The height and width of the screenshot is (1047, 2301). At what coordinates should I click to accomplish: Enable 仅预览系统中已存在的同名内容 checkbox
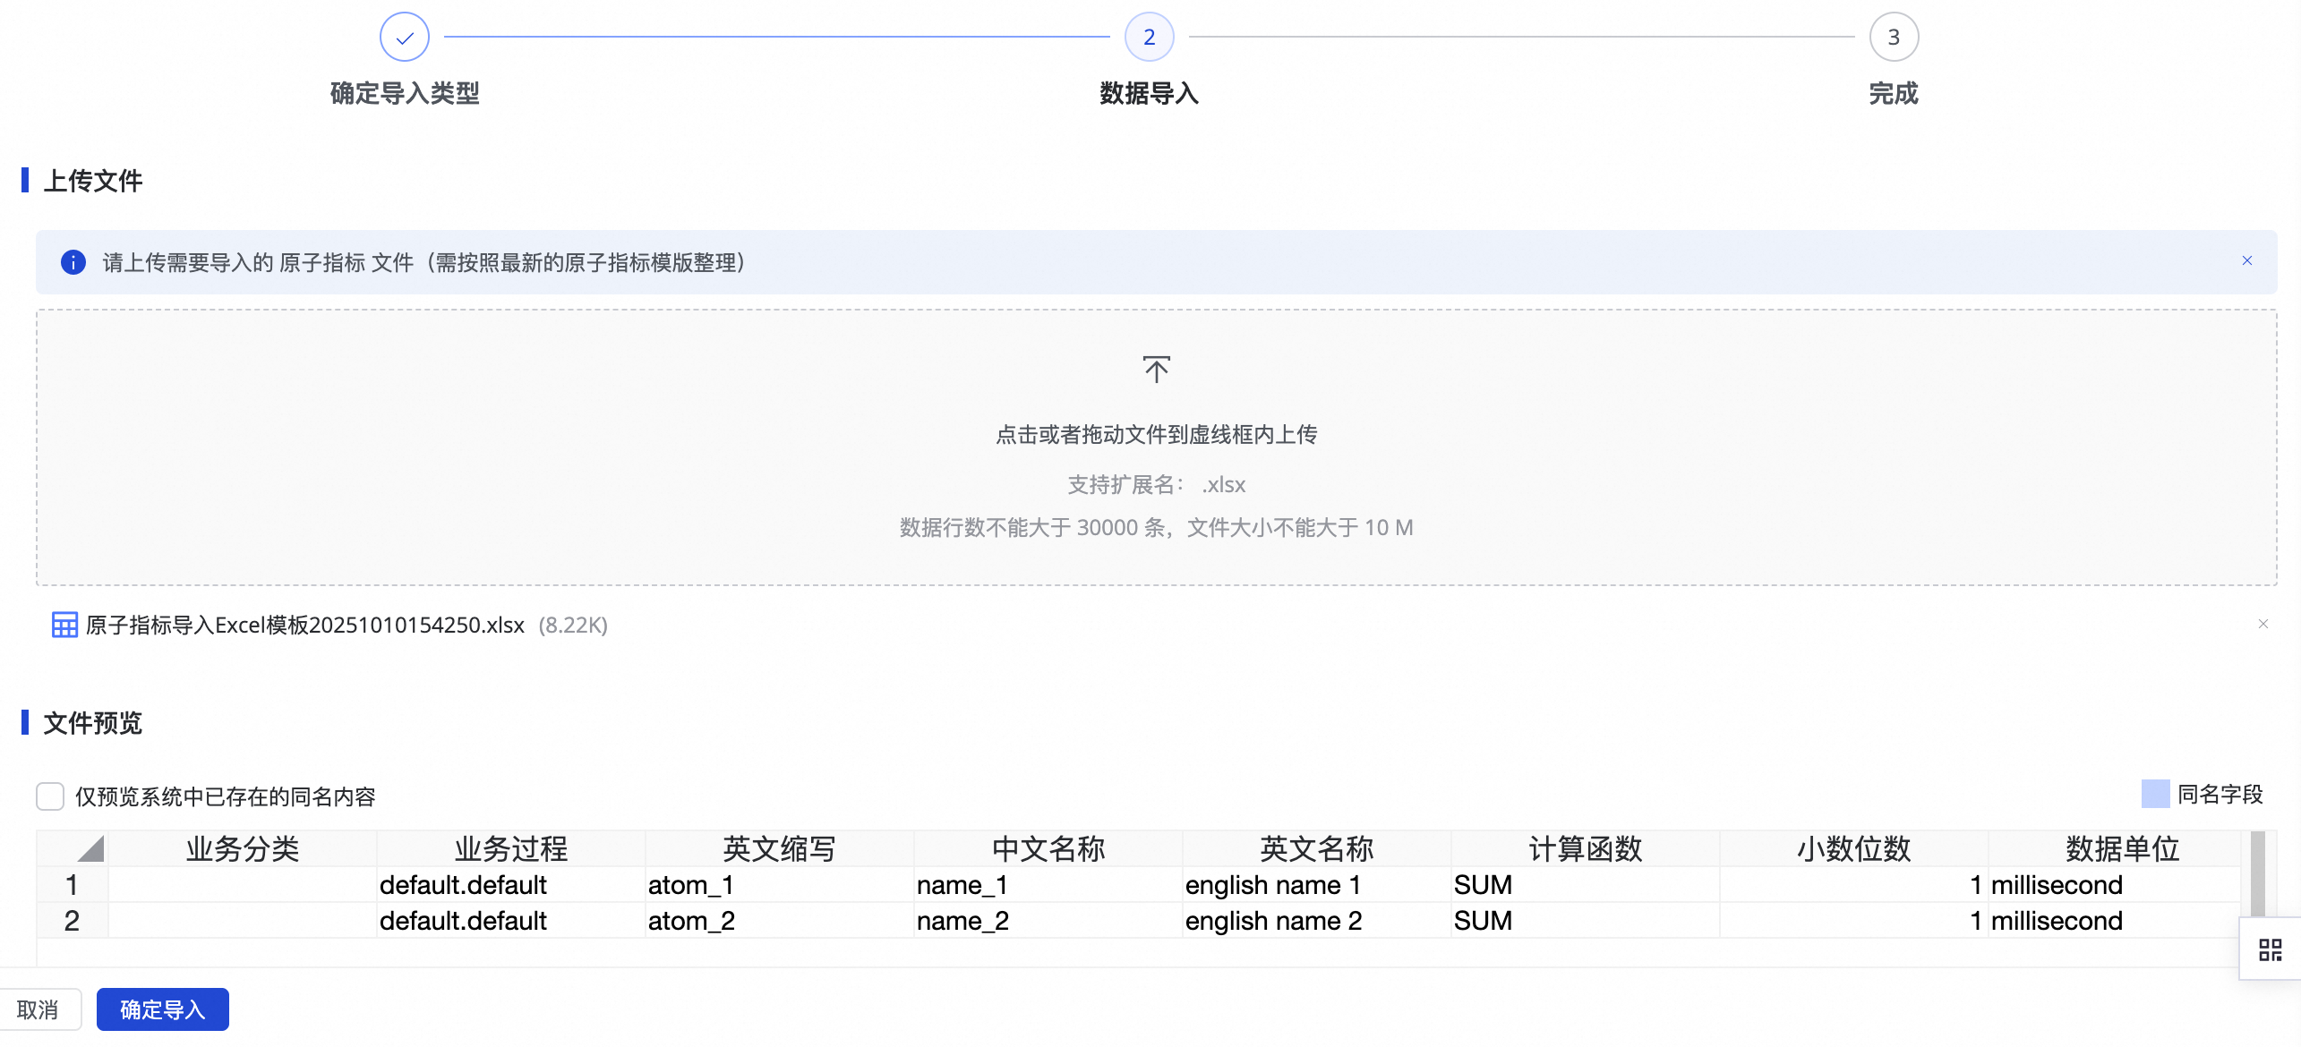[49, 796]
